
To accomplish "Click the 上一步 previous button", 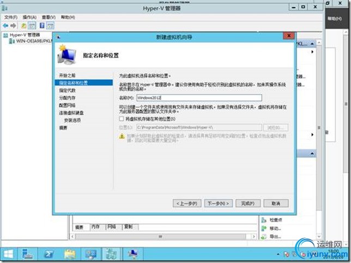I will coord(187,203).
